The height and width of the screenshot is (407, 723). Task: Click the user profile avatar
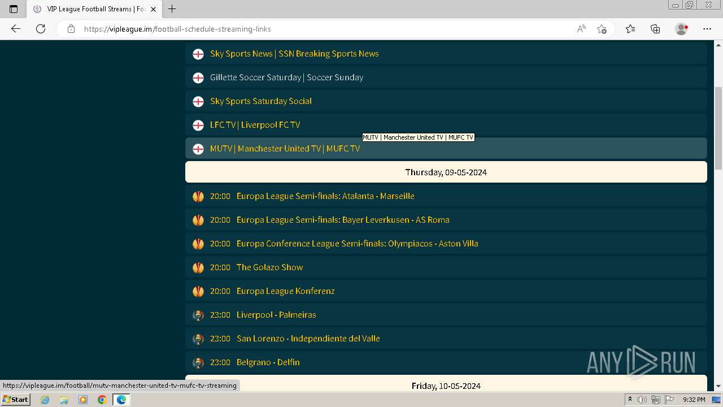[x=682, y=29]
